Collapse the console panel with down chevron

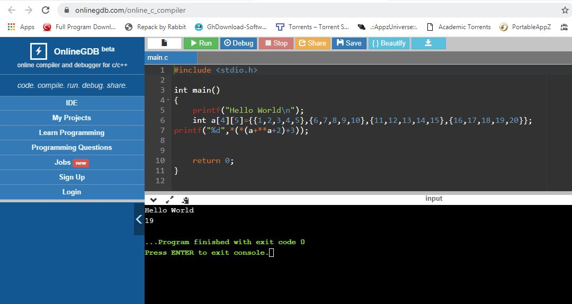153,200
